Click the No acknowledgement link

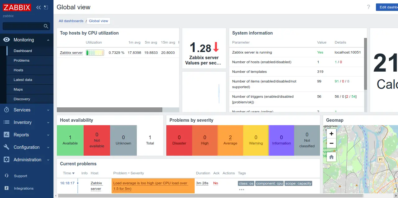tap(215, 183)
